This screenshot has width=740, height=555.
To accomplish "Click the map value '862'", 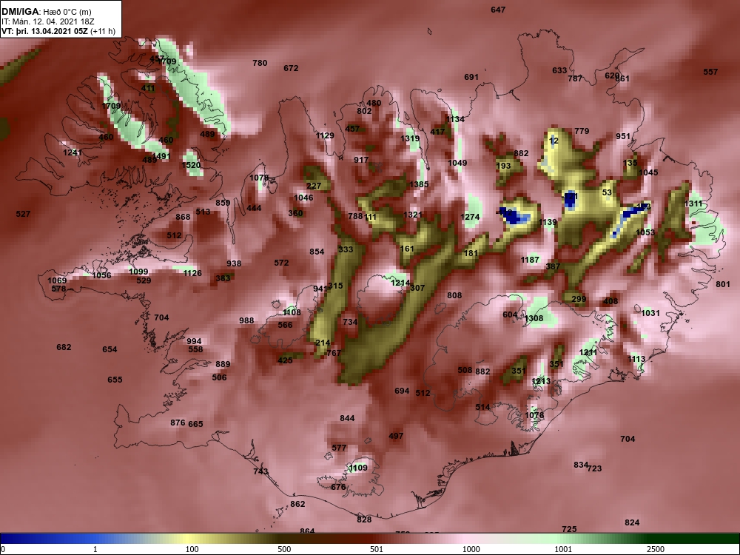I will (x=297, y=504).
